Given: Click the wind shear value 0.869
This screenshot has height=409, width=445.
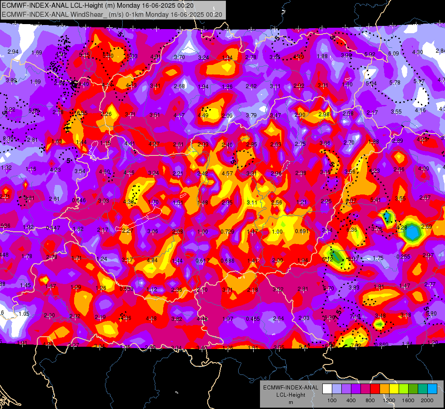Looking at the screenshot, I should (x=381, y=345).
